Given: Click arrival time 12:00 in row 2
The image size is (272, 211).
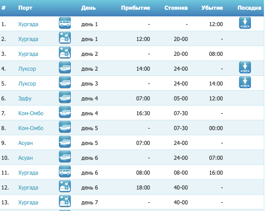Looking at the screenshot, I should coord(143,39).
